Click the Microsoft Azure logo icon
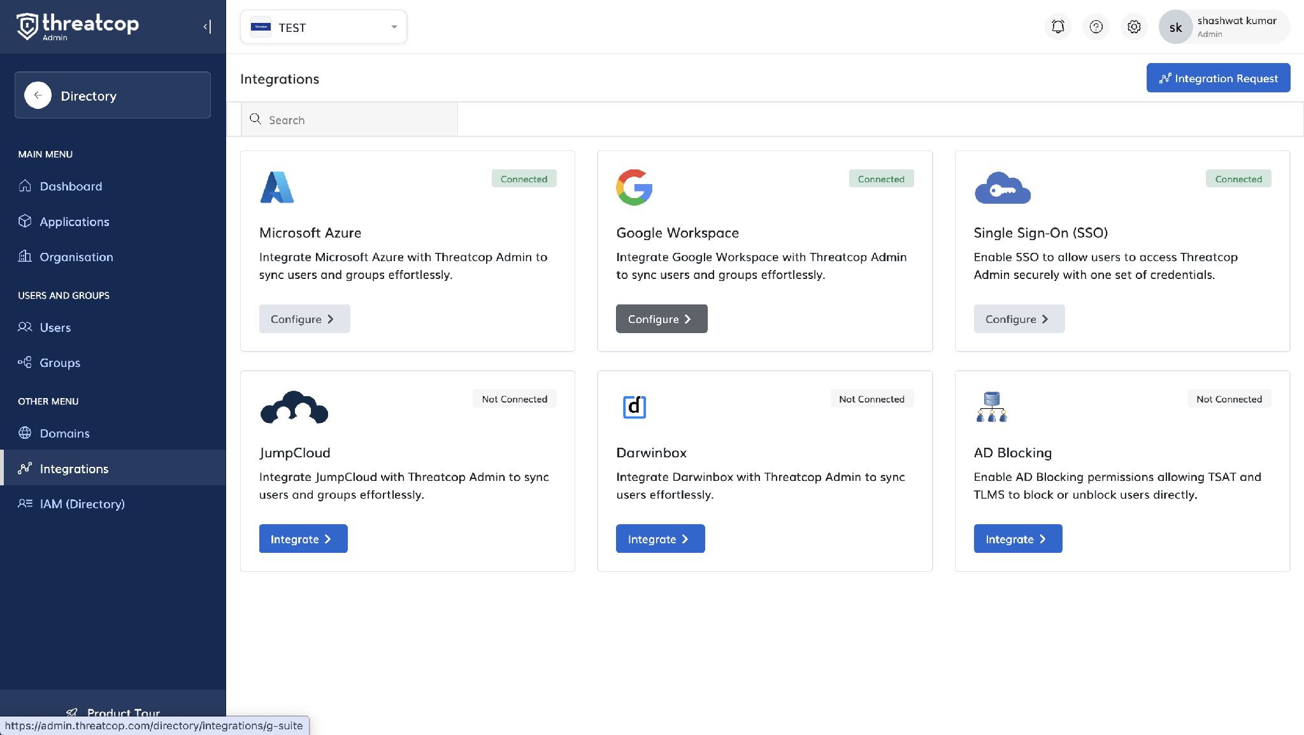The image size is (1304, 735). click(277, 187)
